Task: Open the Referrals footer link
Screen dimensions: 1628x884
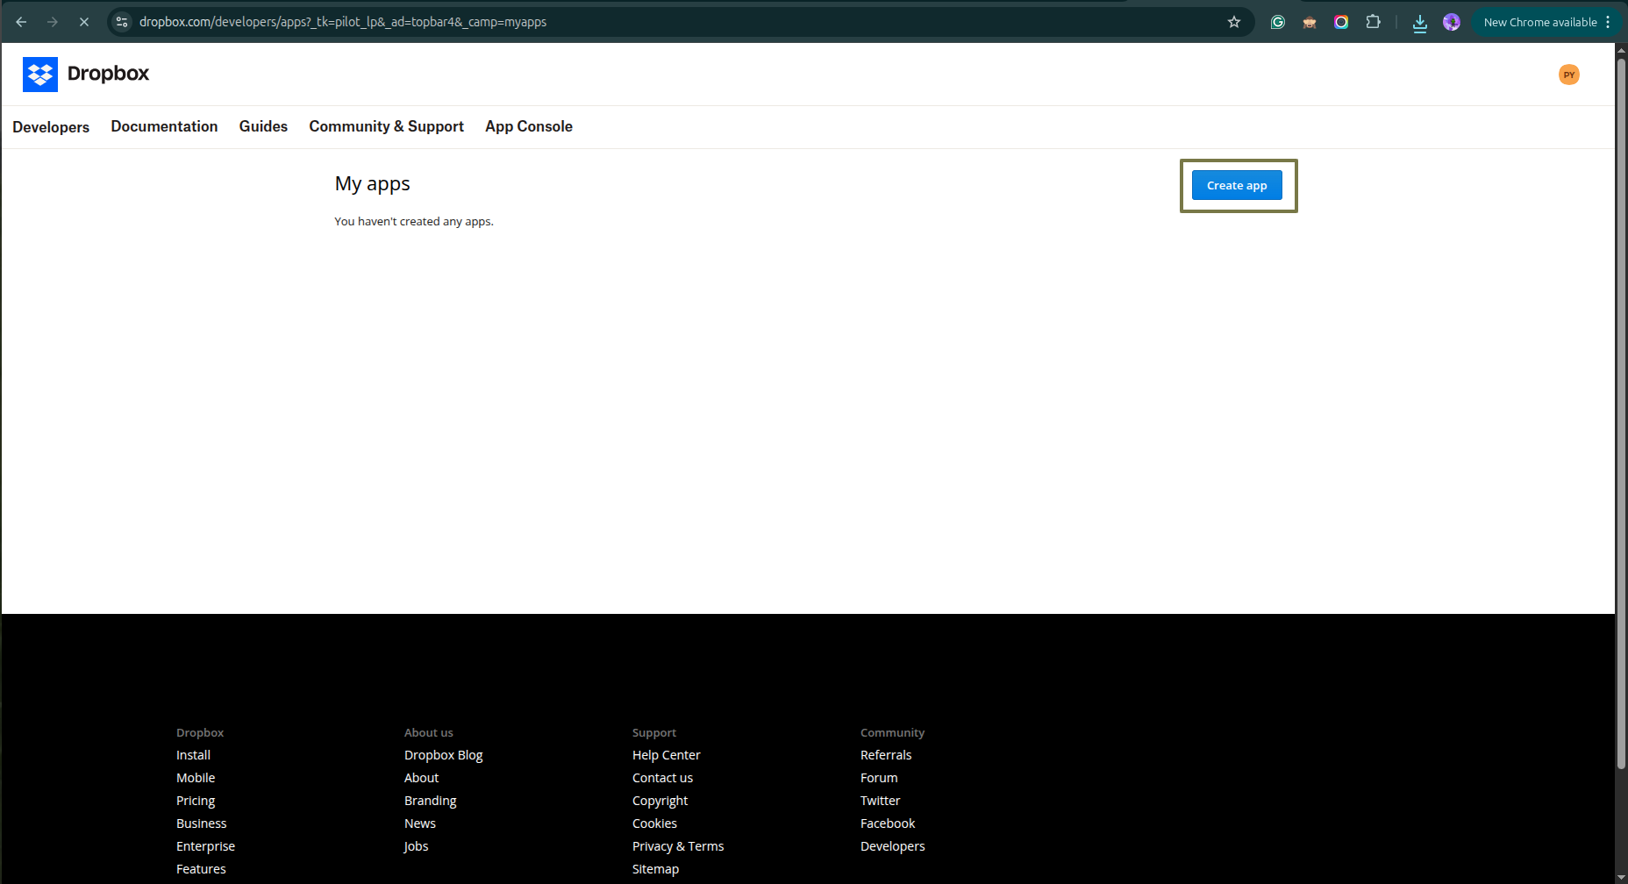Action: point(886,755)
